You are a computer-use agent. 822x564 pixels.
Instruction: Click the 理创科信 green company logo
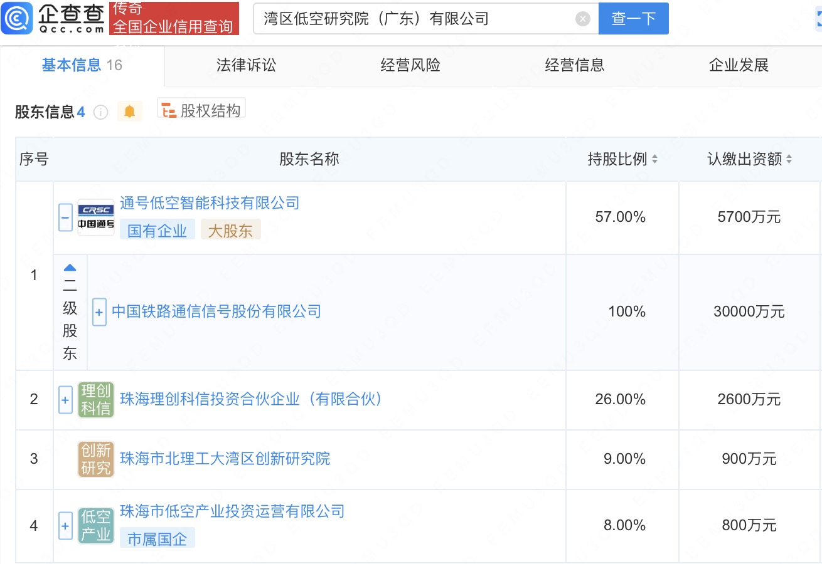click(x=96, y=400)
